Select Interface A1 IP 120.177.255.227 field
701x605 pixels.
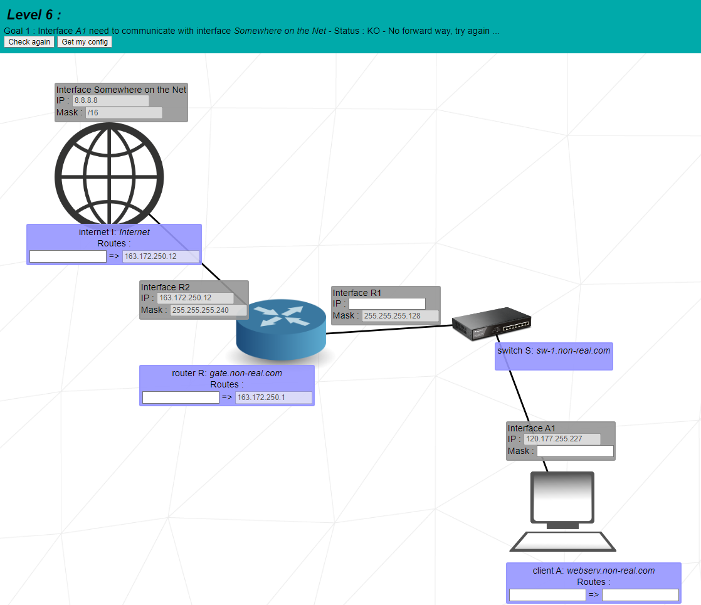coord(562,439)
